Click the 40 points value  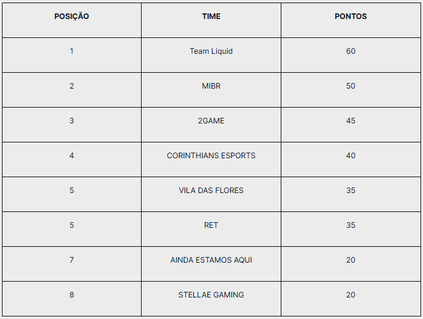tap(350, 156)
